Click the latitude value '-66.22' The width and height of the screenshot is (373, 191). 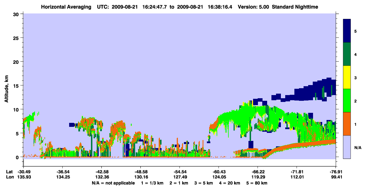click(257, 172)
